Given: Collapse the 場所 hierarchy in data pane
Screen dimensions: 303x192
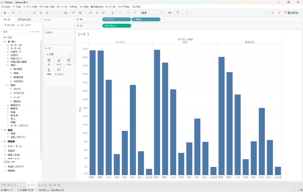Looking at the screenshot, I should tap(5, 65).
